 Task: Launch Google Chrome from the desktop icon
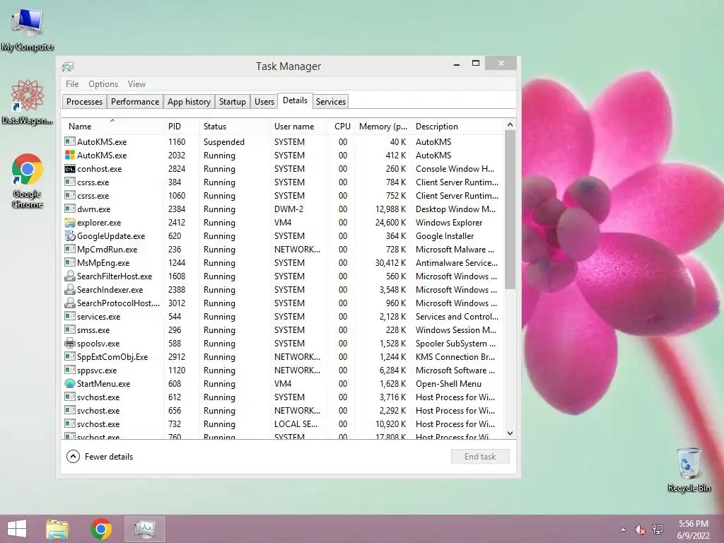(x=28, y=181)
